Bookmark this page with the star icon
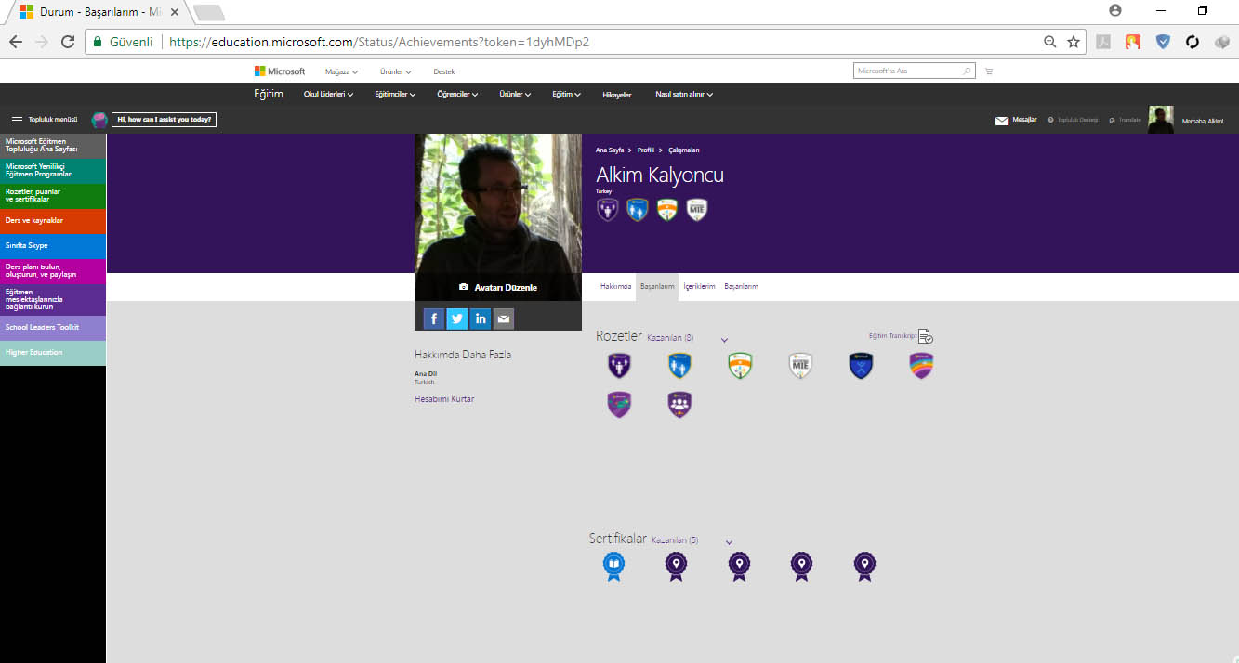The width and height of the screenshot is (1239, 663). point(1074,42)
